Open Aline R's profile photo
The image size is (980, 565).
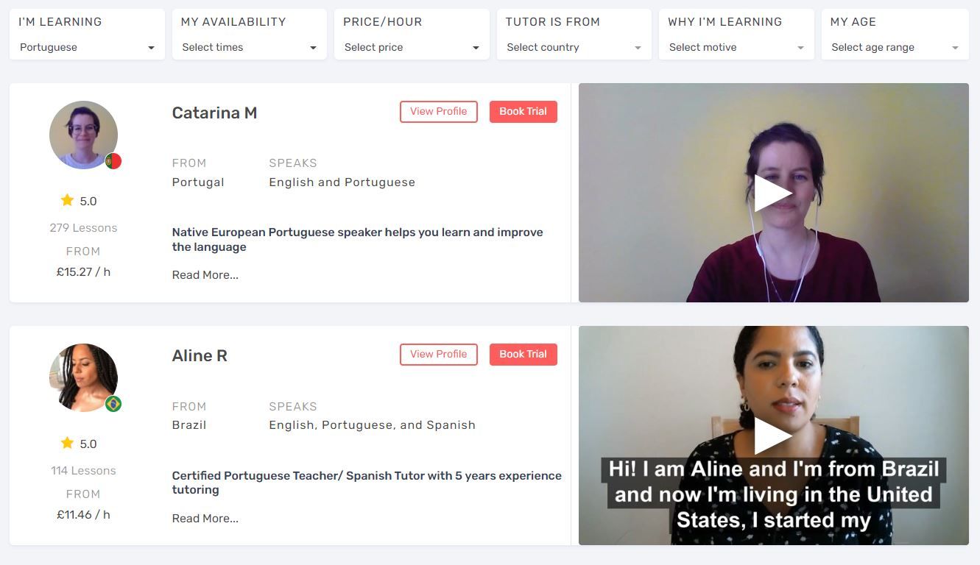(83, 377)
